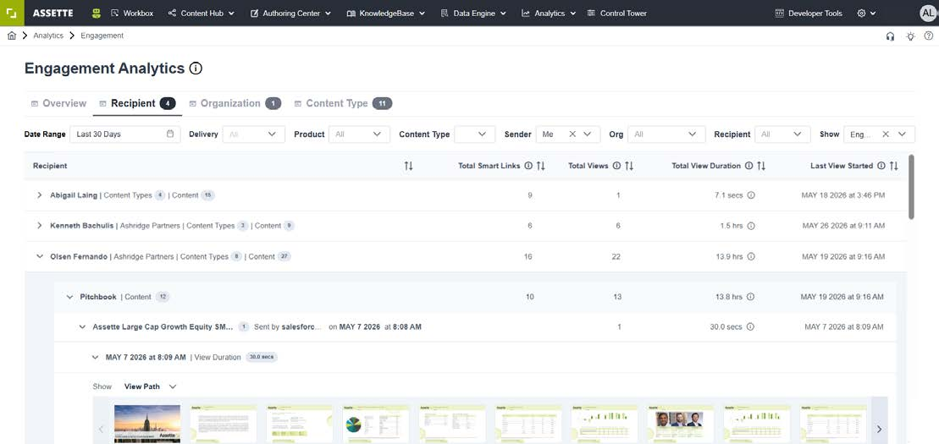Click the AL user avatar
This screenshot has height=444, width=939.
928,14
